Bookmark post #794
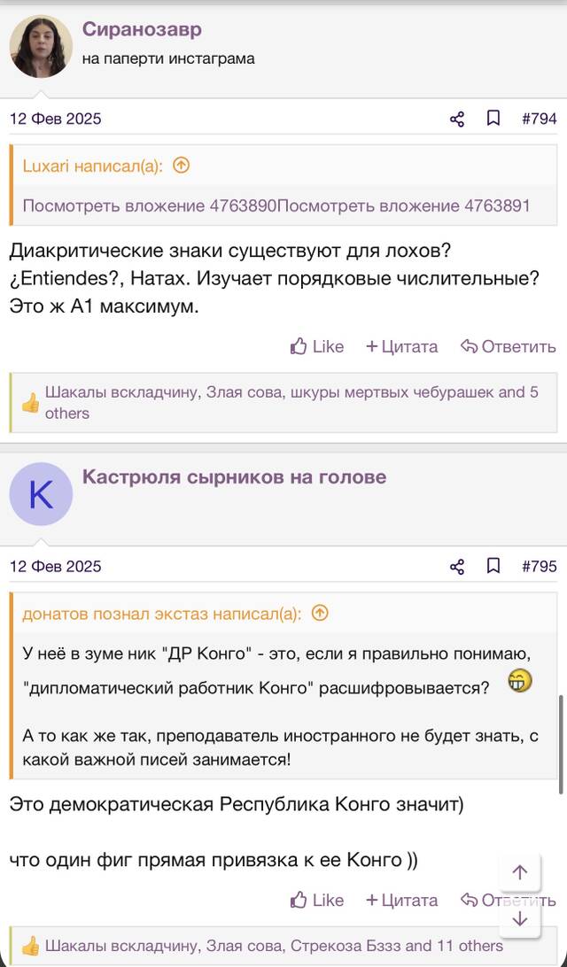This screenshot has width=567, height=967. point(493,119)
